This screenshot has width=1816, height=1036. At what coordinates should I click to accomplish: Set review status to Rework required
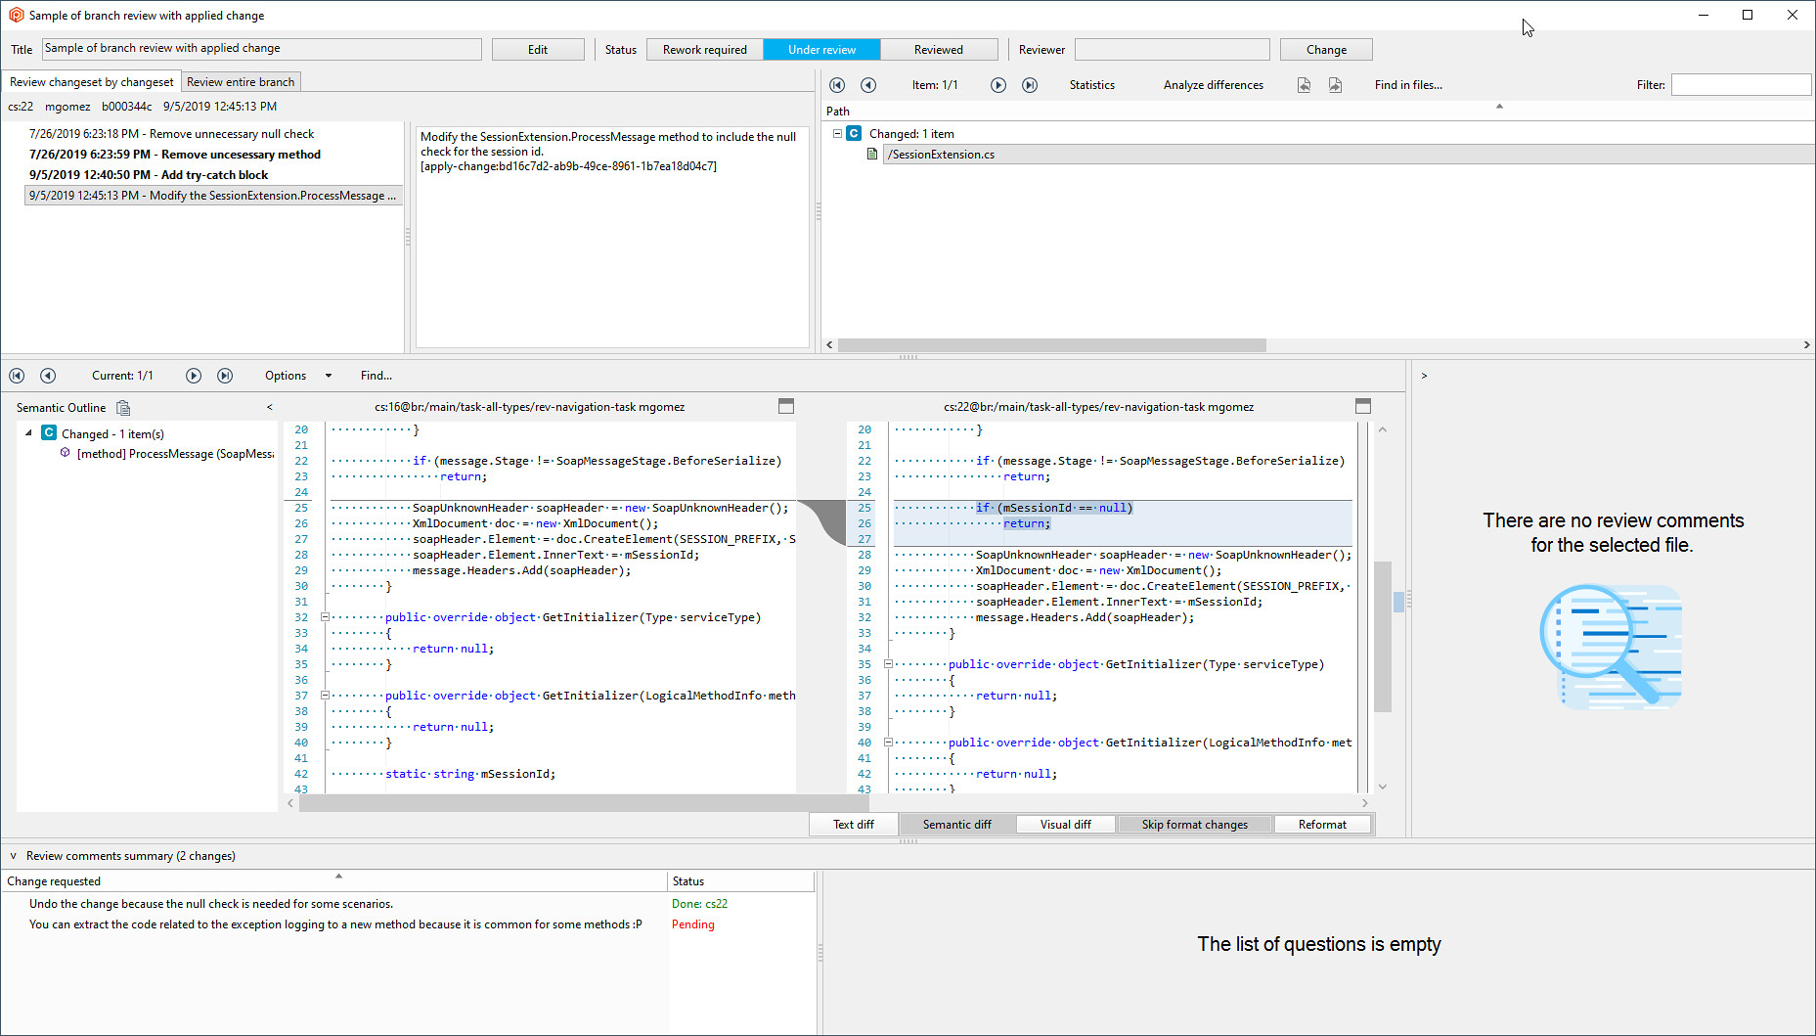pyautogui.click(x=704, y=49)
